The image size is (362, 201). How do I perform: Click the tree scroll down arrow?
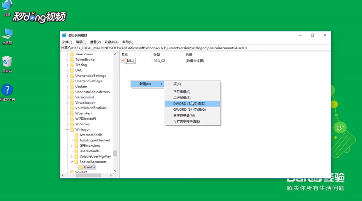click(115, 171)
